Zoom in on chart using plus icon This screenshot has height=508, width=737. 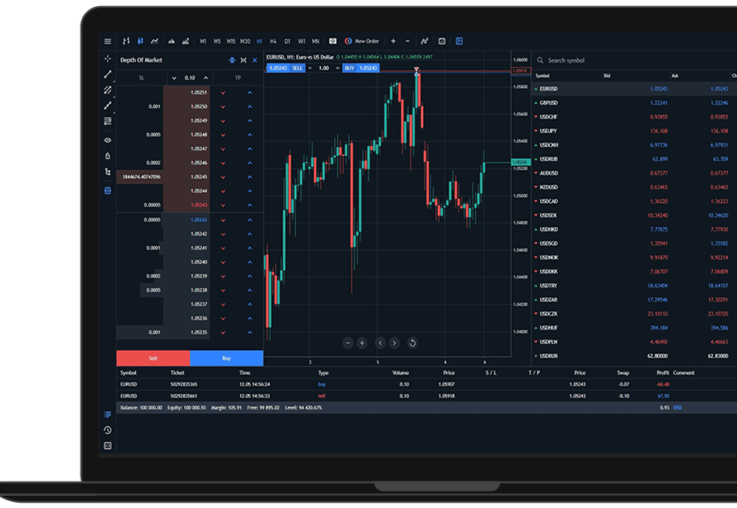coord(362,343)
